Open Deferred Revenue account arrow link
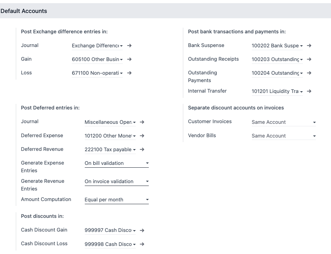Image resolution: width=331 pixels, height=254 pixels. (x=142, y=149)
